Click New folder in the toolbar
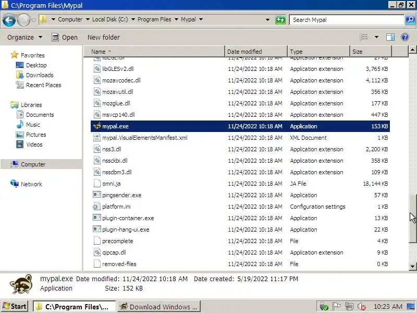This screenshot has width=417, height=313. [x=104, y=37]
